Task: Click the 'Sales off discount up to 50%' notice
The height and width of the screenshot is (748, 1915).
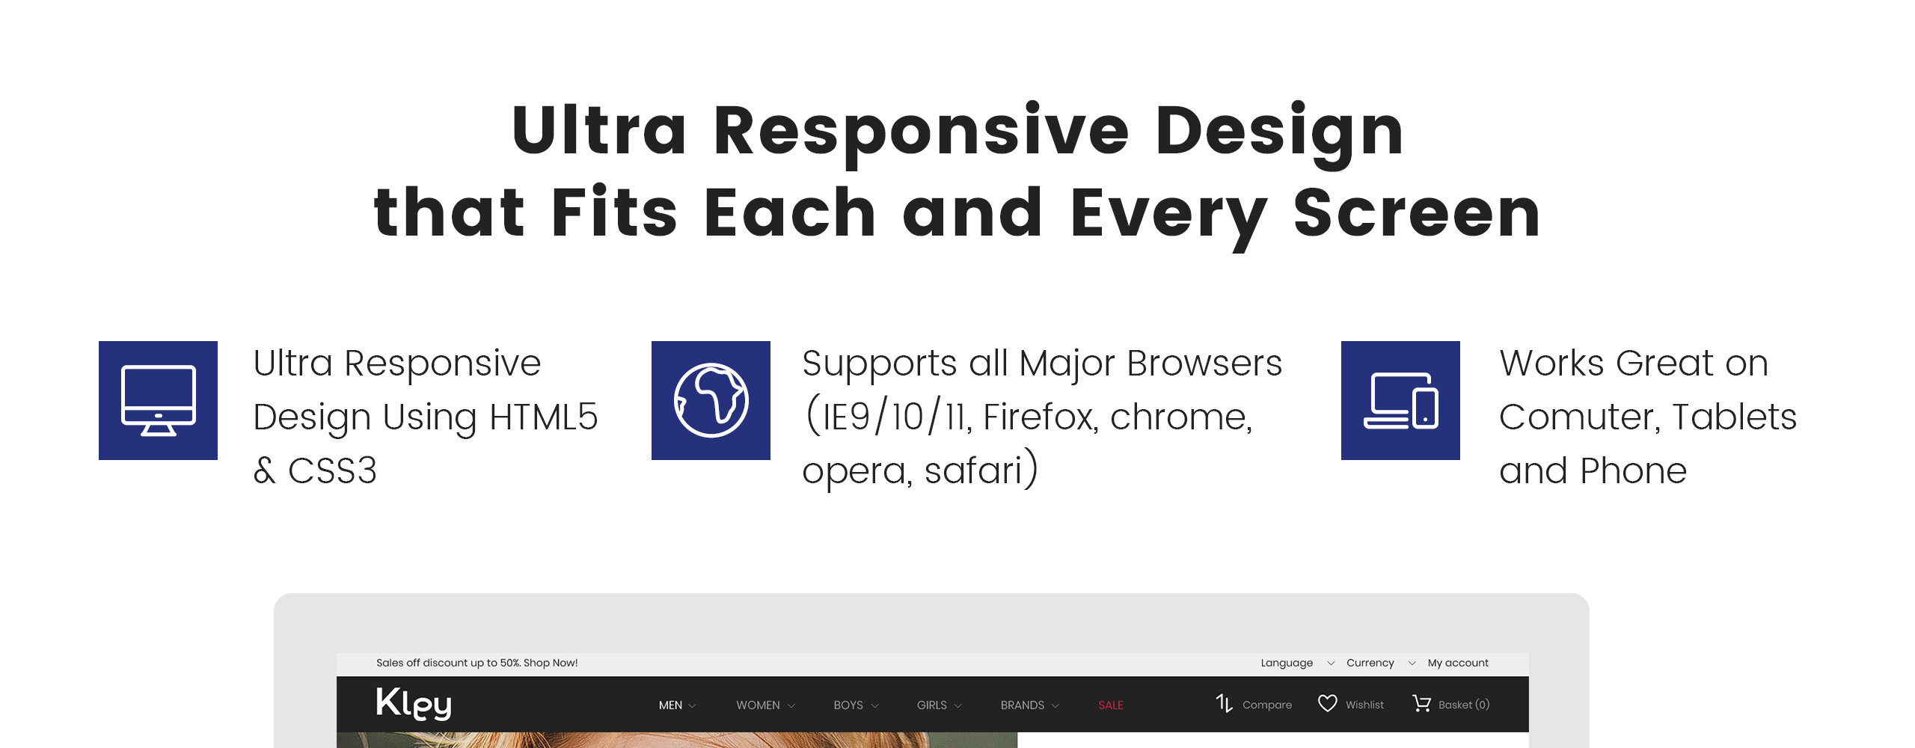Action: click(477, 663)
